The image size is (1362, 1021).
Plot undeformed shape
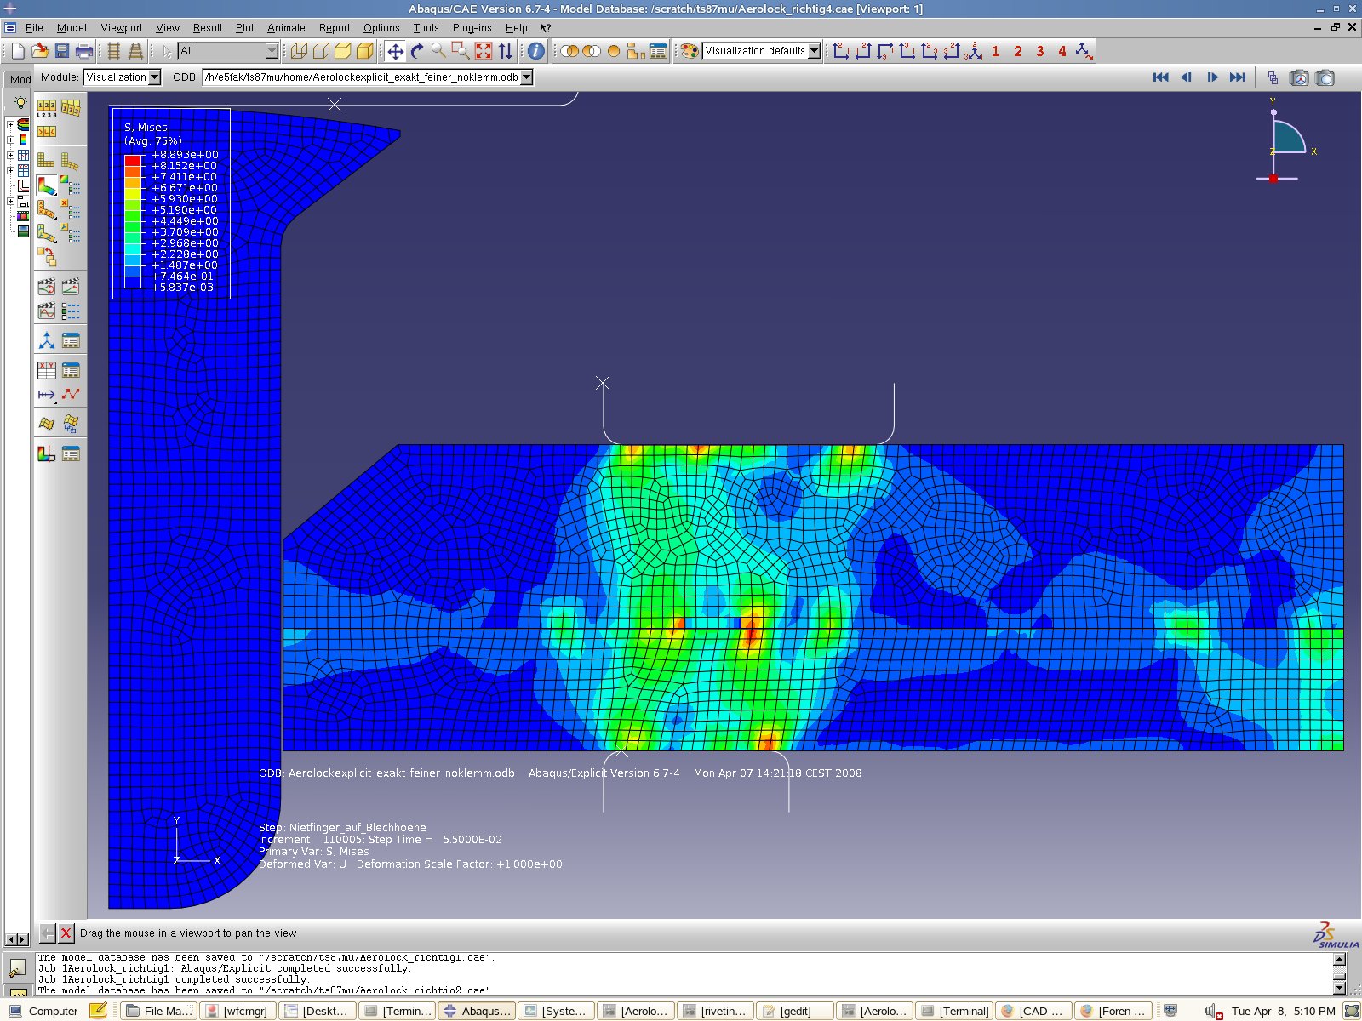46,161
